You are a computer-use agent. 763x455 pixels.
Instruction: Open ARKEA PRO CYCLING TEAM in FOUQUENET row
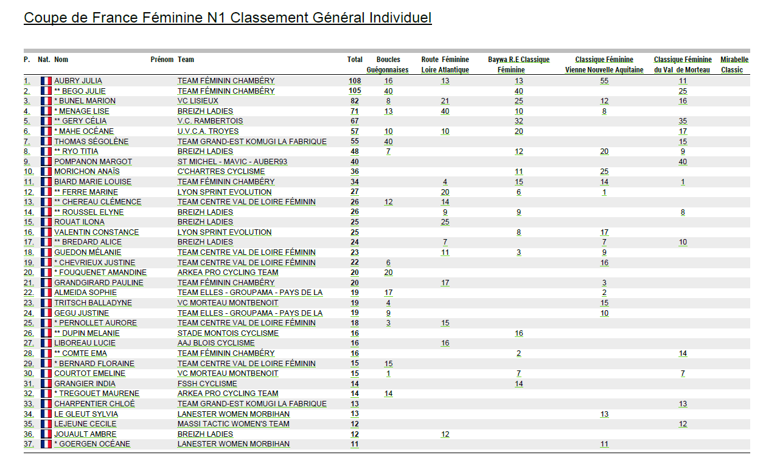point(228,273)
